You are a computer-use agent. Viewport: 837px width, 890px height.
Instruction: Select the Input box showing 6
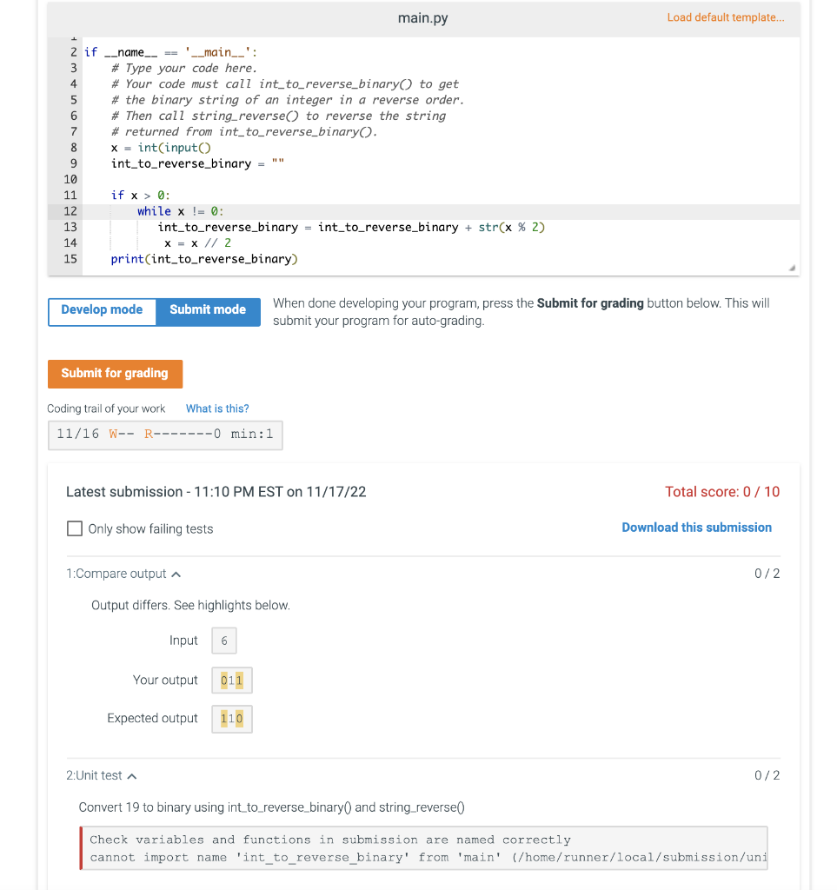click(223, 641)
